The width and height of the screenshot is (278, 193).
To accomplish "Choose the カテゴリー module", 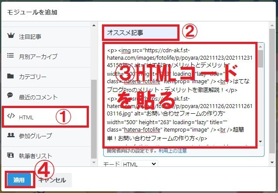I will (46, 77).
